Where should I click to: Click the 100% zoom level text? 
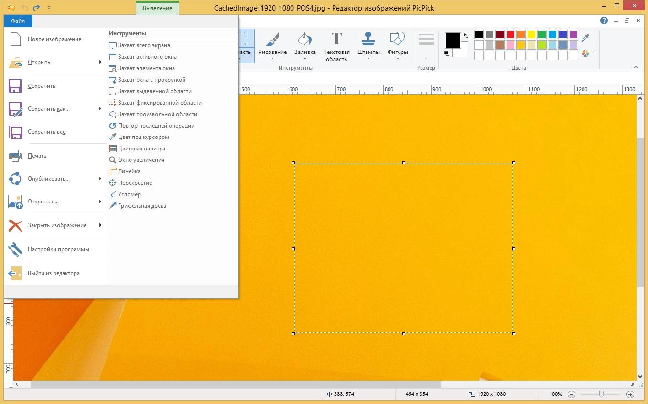pyautogui.click(x=555, y=394)
